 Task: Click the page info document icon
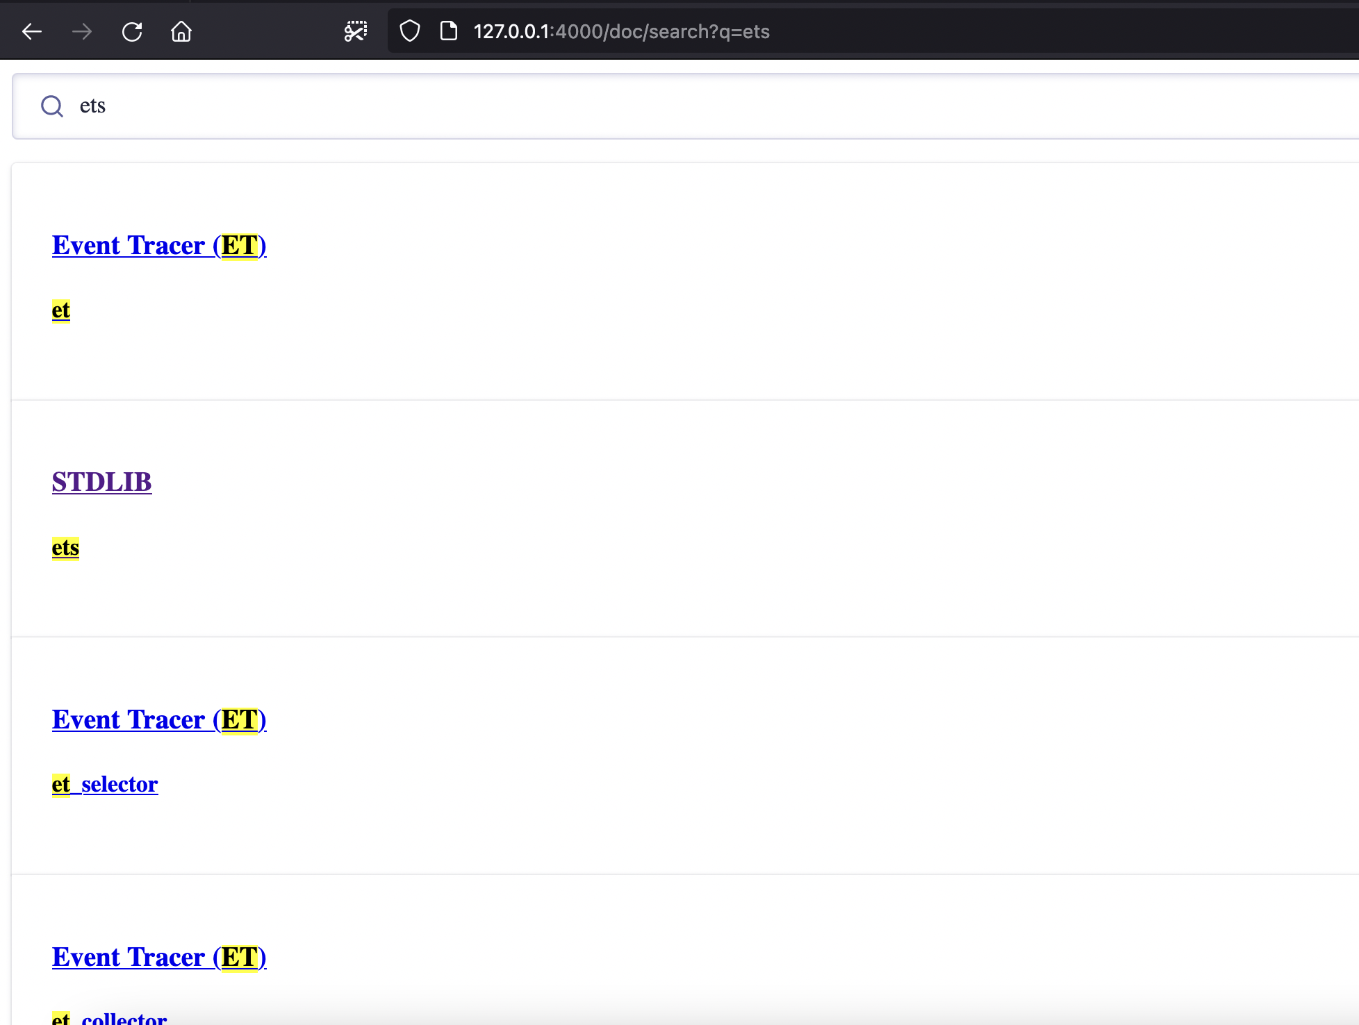(449, 31)
